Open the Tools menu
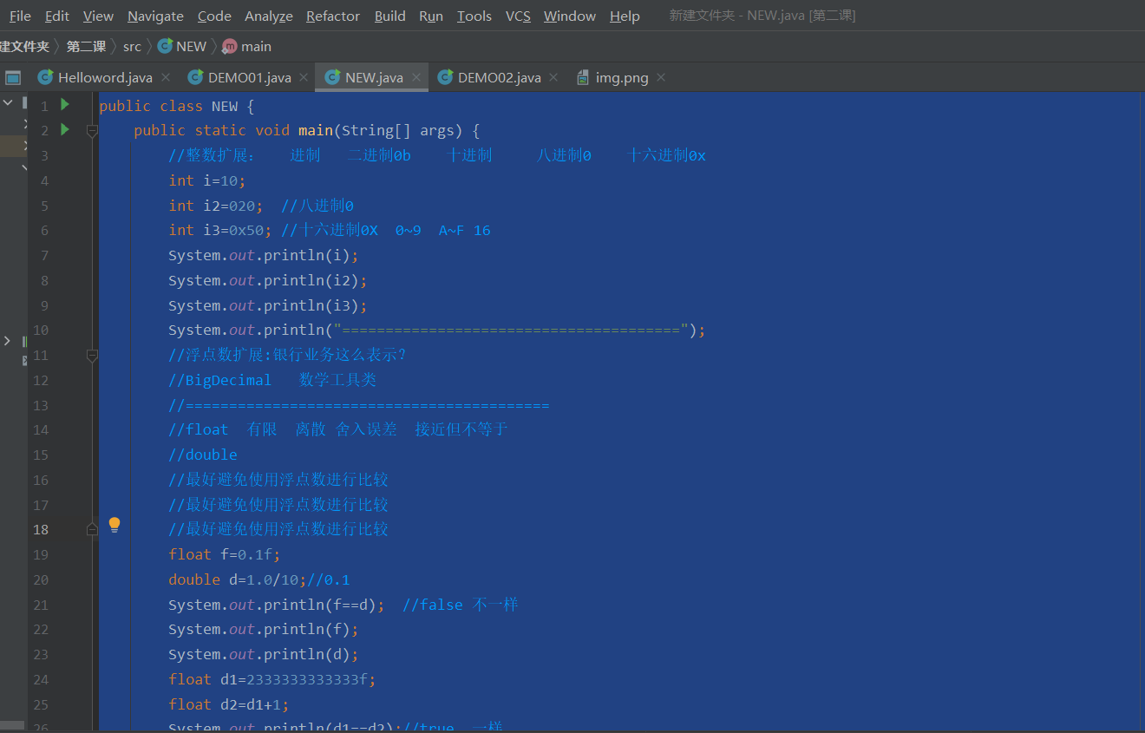The width and height of the screenshot is (1145, 733). pyautogui.click(x=474, y=16)
